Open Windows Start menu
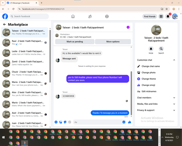The width and height of the screenshot is (182, 146). (x=3, y=137)
